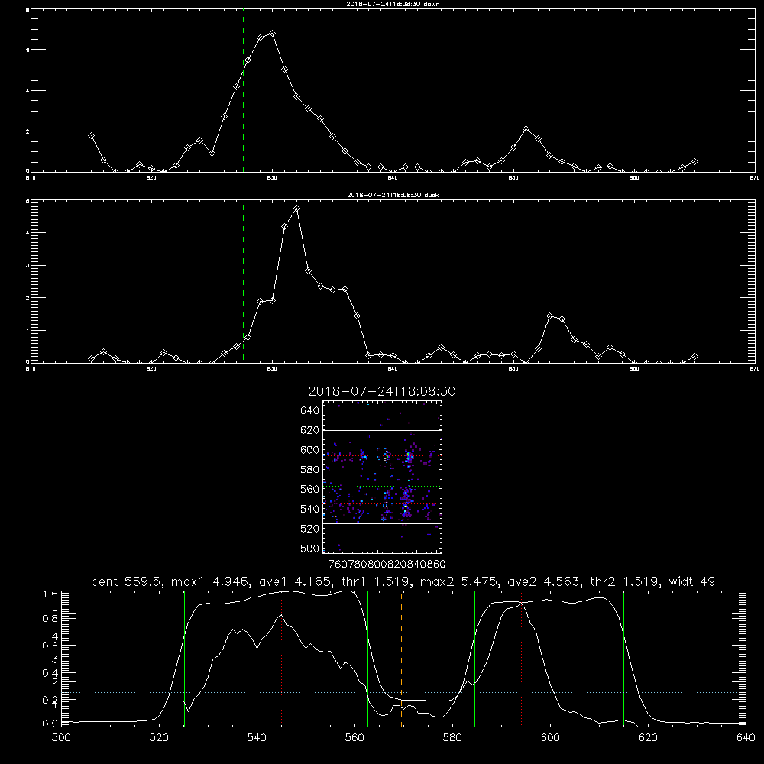Click heat map y-axis label 620

(310, 430)
